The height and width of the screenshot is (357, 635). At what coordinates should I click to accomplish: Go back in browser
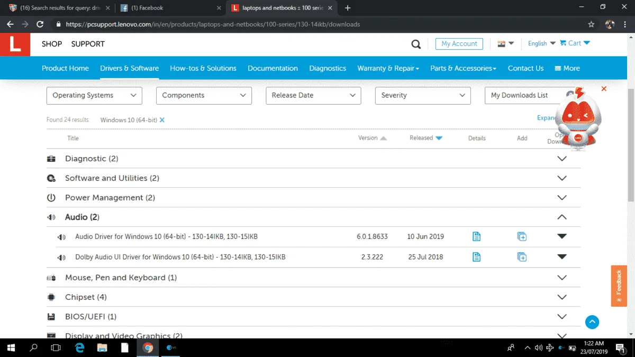tap(11, 24)
